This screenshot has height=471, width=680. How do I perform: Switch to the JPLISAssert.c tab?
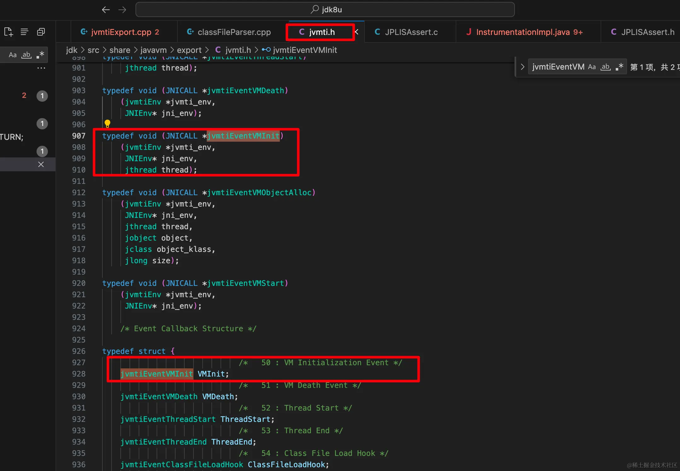click(x=411, y=32)
